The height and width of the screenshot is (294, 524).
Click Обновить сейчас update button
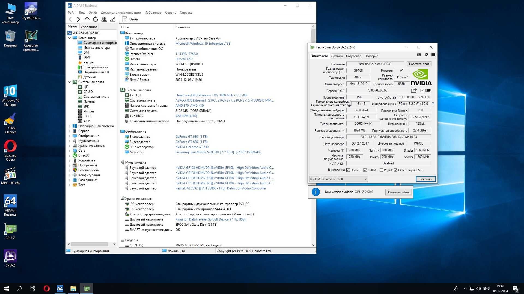coord(398,192)
